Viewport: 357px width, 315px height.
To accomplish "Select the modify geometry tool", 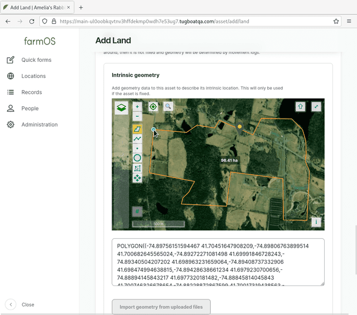I will (x=137, y=168).
